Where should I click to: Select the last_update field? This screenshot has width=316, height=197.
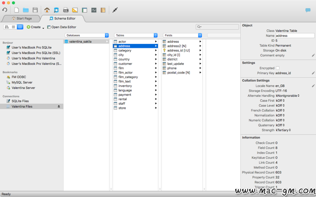point(182,63)
